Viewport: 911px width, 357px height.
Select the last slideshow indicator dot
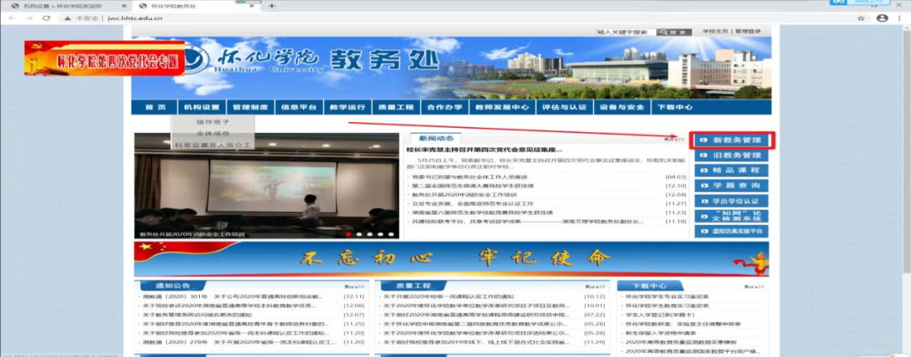coord(391,234)
